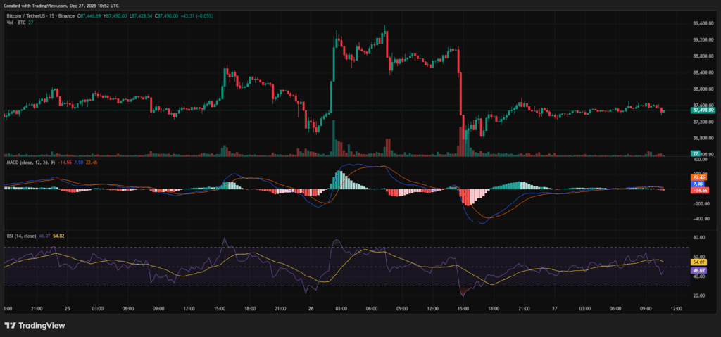Image resolution: width=721 pixels, height=337 pixels.
Task: Click the green volume tag showing 27
Action: (695, 153)
